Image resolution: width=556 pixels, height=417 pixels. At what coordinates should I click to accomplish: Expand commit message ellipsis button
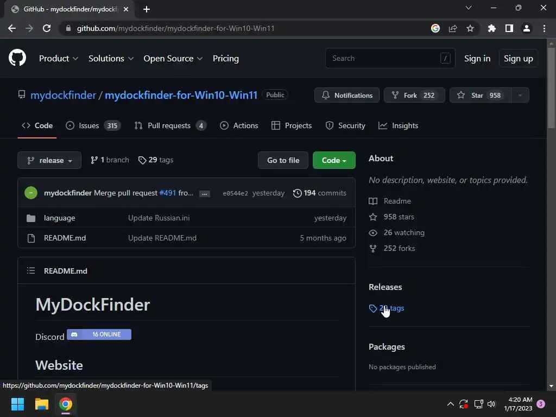204,194
